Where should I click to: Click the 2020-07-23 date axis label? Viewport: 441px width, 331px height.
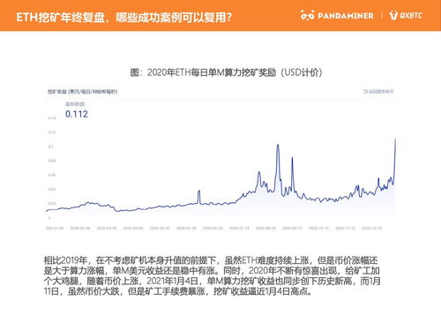pos(239,228)
